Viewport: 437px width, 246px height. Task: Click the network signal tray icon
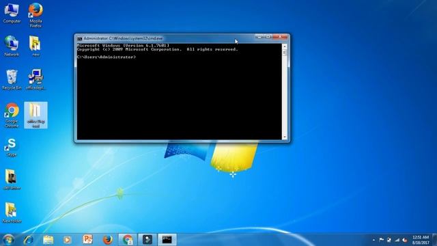pos(397,240)
